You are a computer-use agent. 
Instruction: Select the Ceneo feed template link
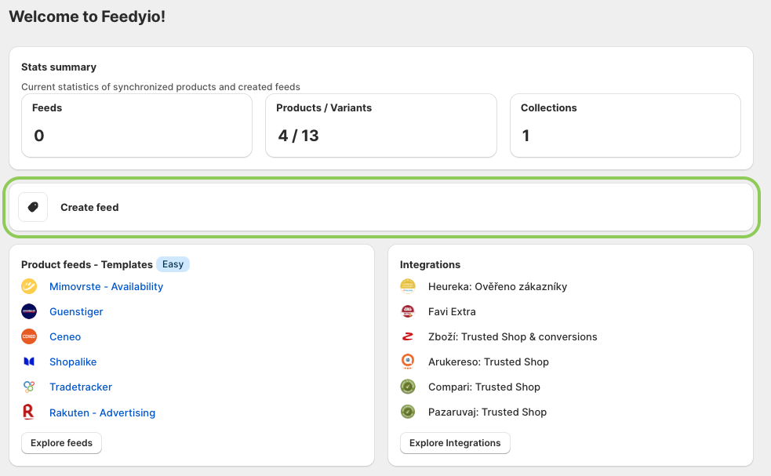click(65, 337)
